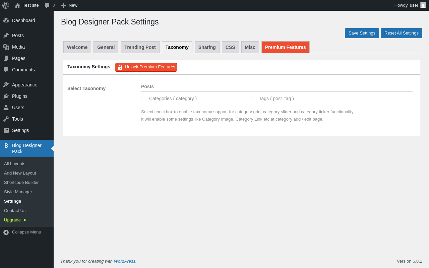The height and width of the screenshot is (268, 429).
Task: Switch to the General tab
Action: (106, 47)
